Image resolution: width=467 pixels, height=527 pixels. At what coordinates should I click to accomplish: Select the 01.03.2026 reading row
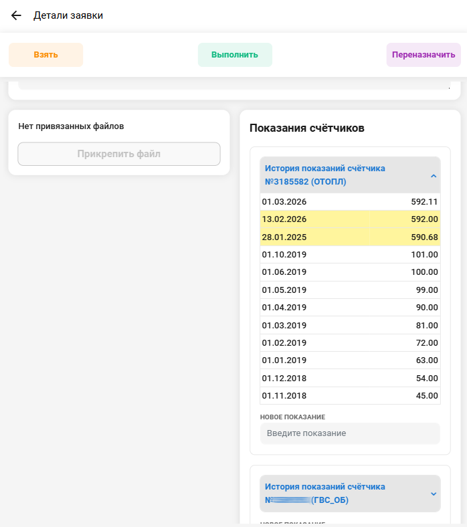tap(350, 202)
